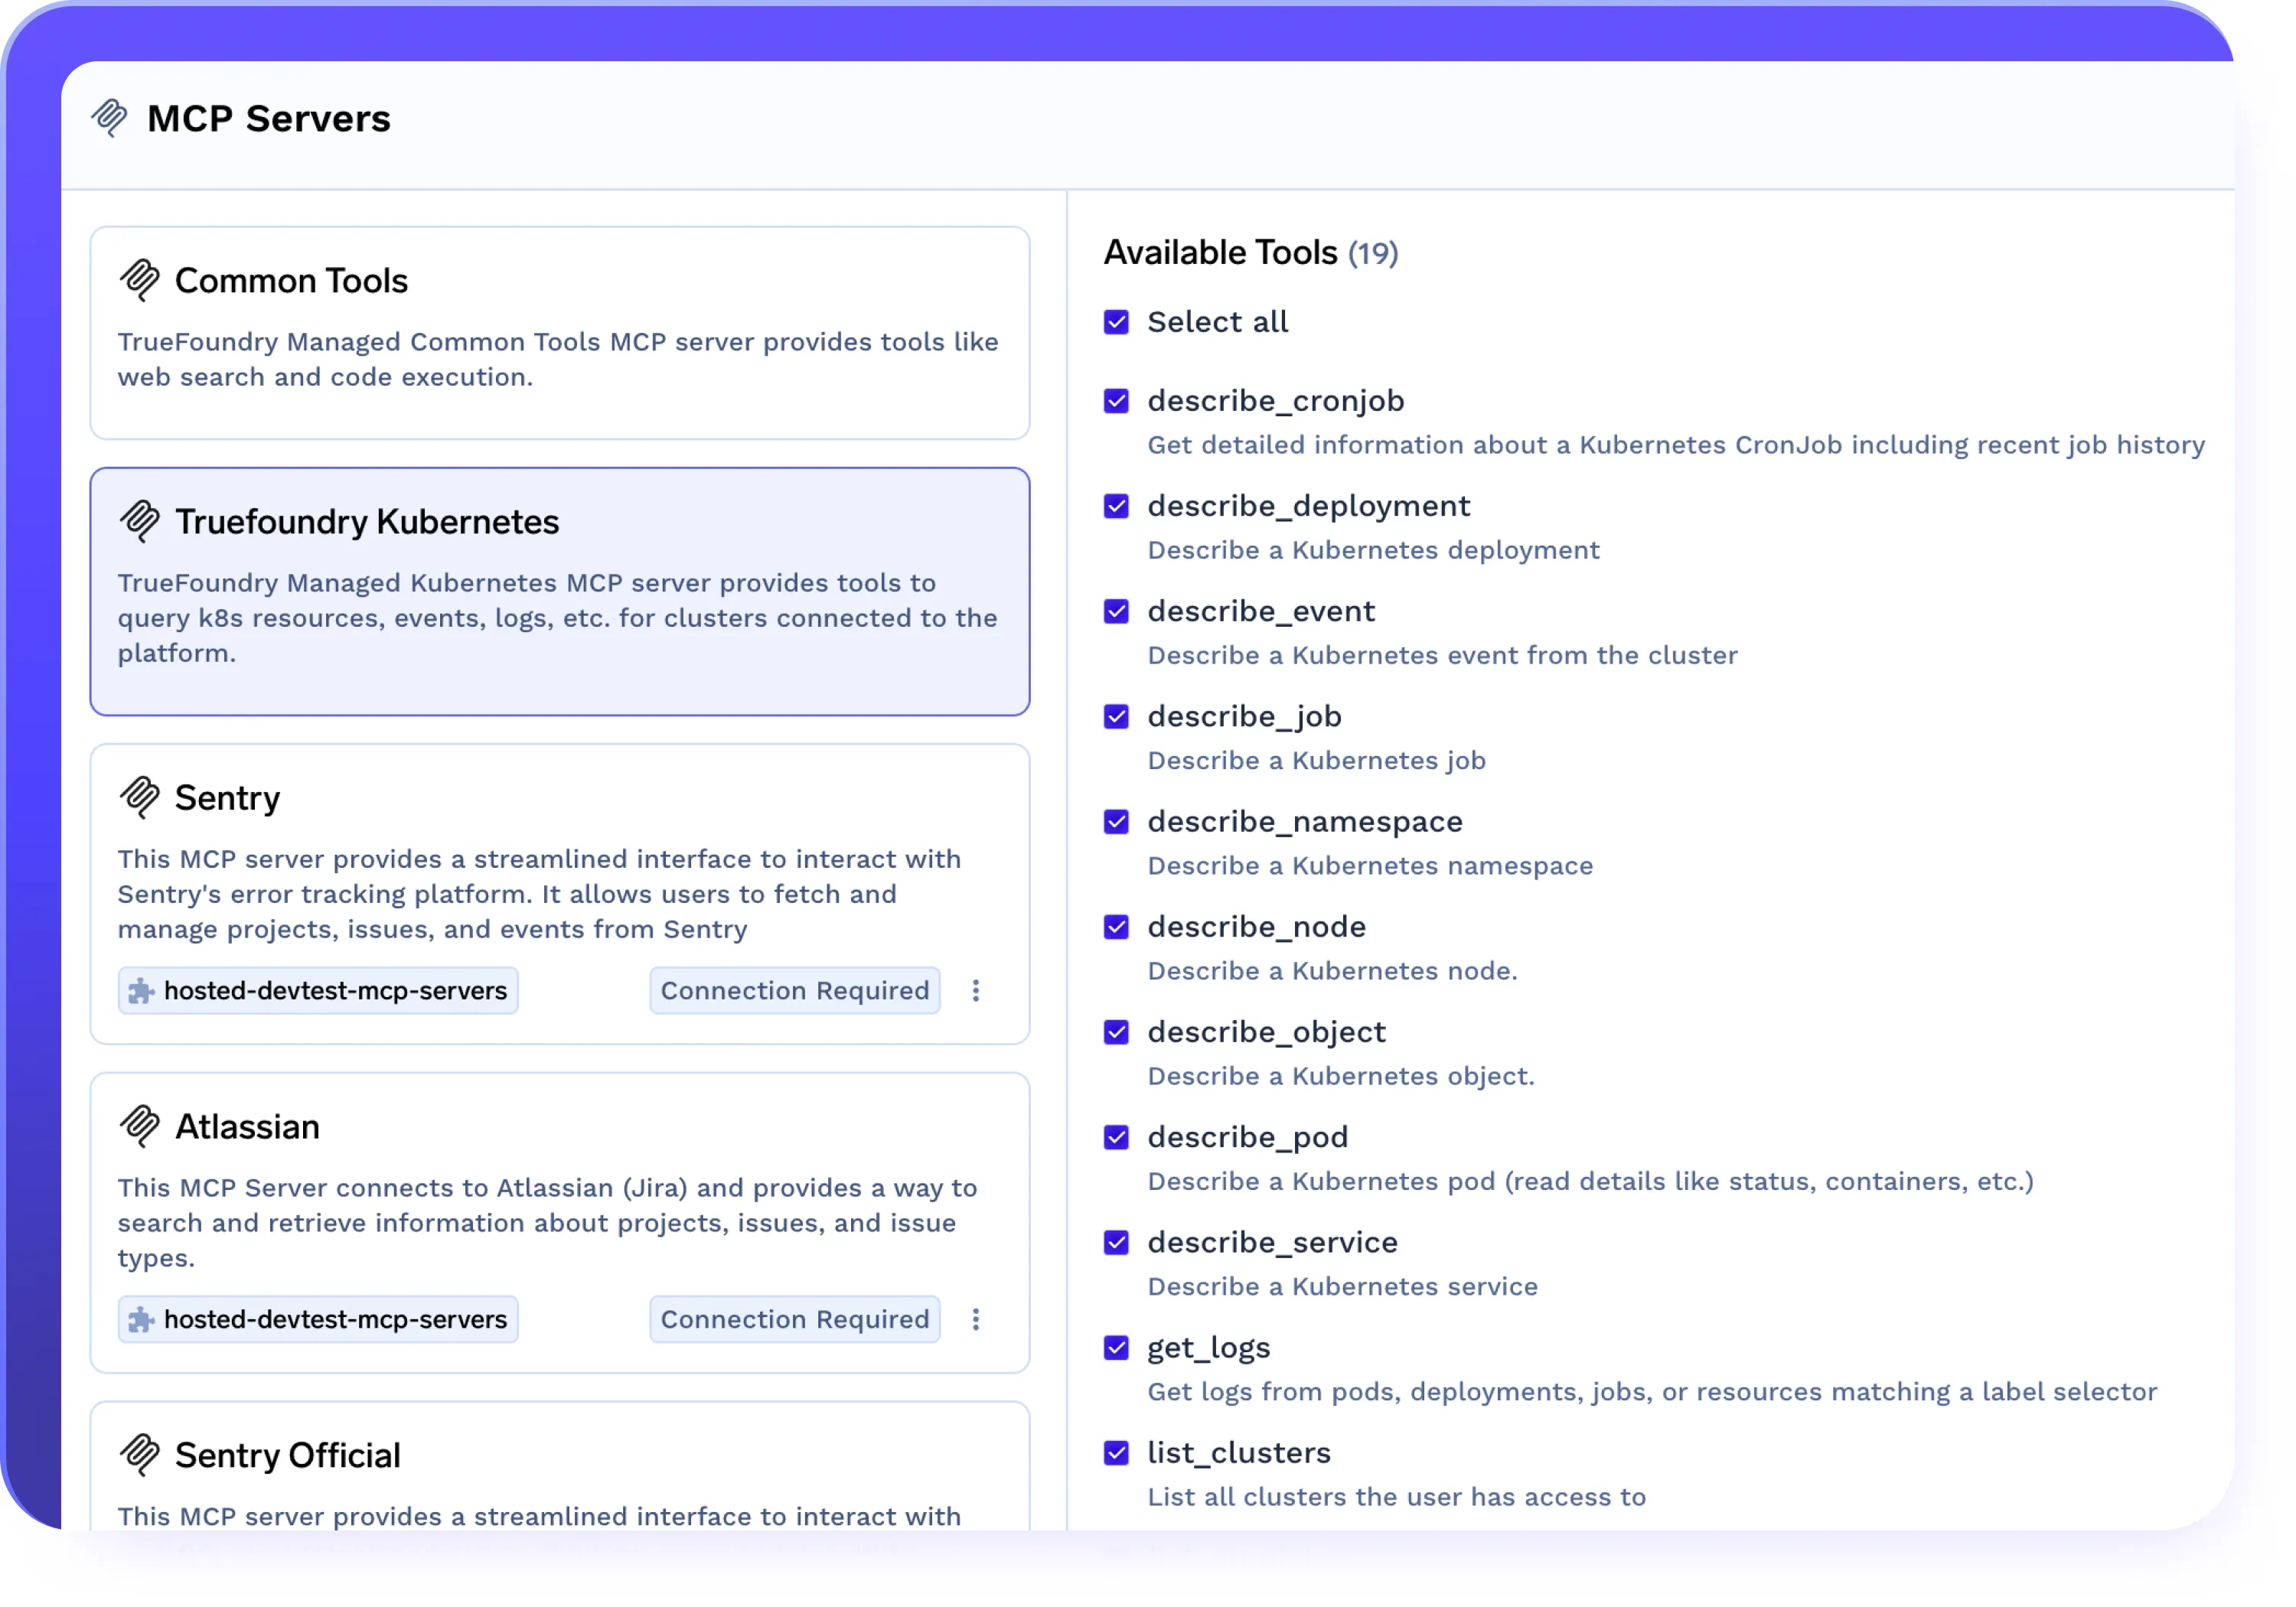Uncheck the get_logs tool

[1116, 1347]
